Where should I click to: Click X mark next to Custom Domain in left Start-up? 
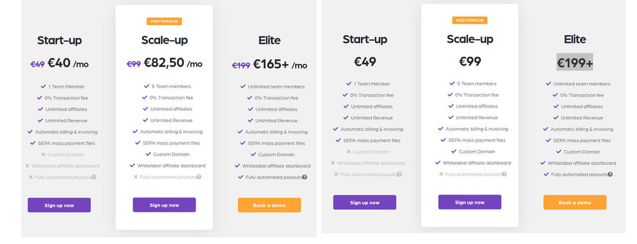tap(43, 154)
